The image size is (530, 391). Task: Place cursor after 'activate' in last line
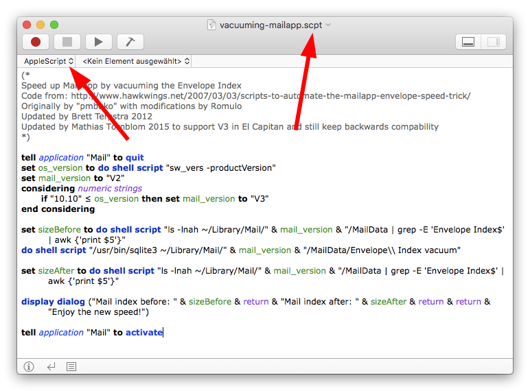pyautogui.click(x=163, y=333)
